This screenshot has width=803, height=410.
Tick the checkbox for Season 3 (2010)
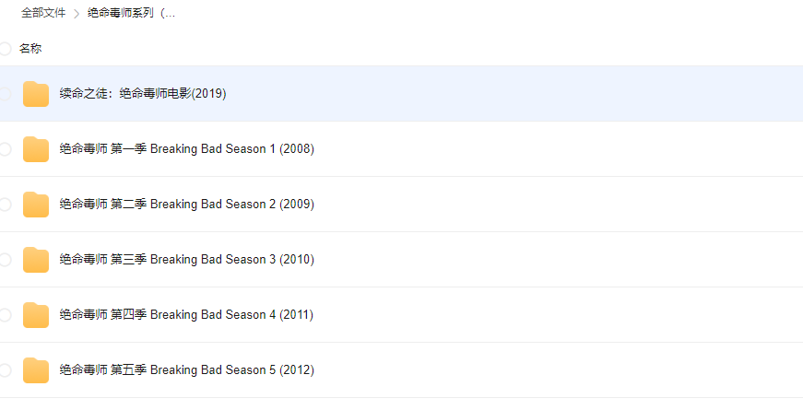pos(5,260)
